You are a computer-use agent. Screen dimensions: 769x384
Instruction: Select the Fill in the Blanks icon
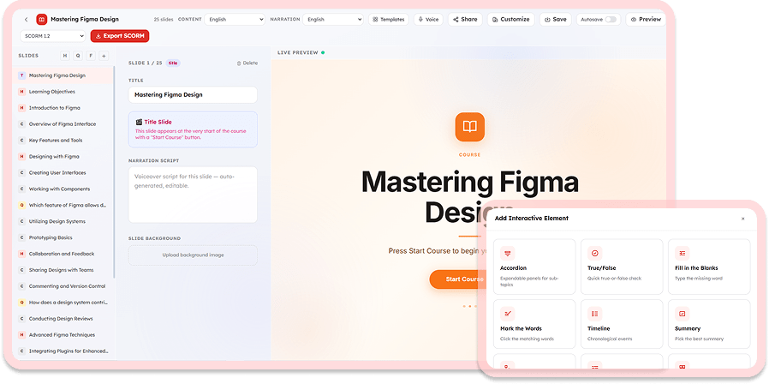click(x=683, y=254)
